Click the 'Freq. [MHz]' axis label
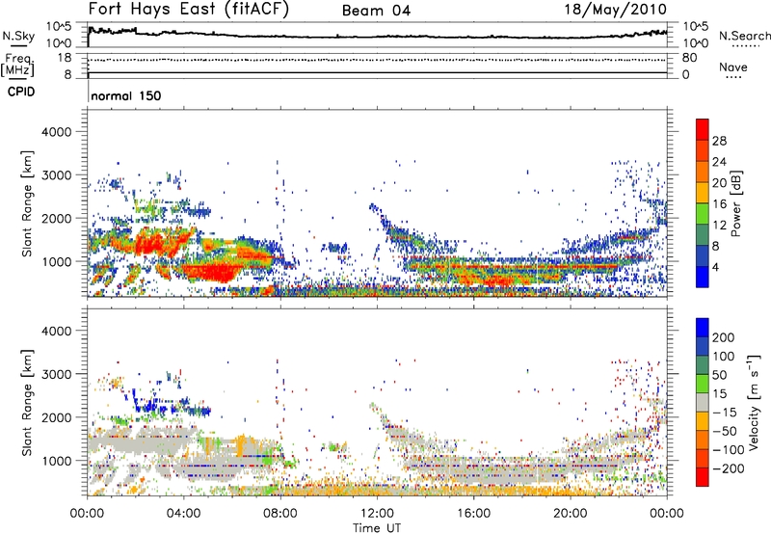The image size is (771, 534). 18,65
